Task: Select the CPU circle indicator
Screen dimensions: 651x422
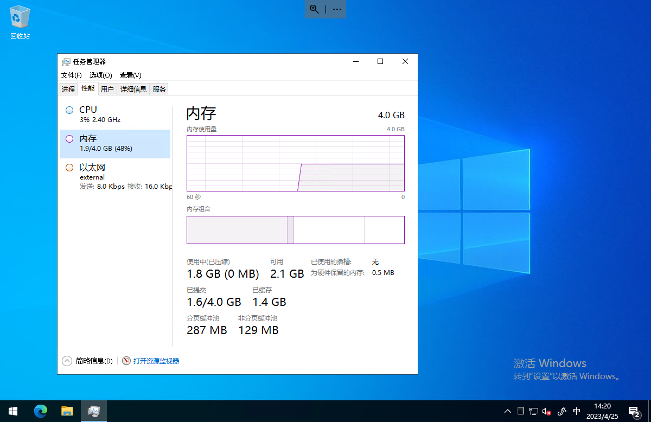Action: click(x=69, y=110)
